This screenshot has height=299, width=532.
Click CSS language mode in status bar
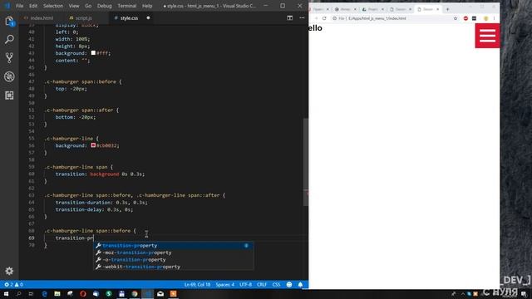[x=276, y=284]
